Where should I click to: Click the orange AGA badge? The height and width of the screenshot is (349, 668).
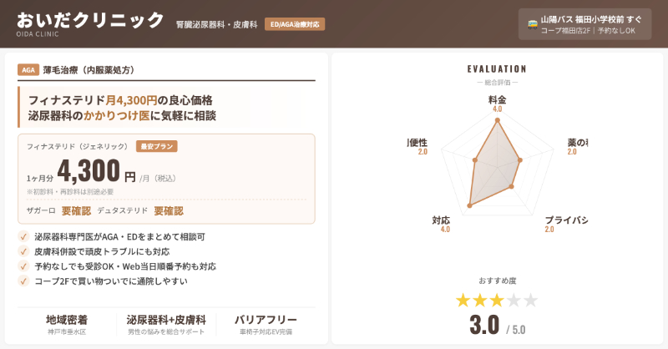pyautogui.click(x=28, y=70)
